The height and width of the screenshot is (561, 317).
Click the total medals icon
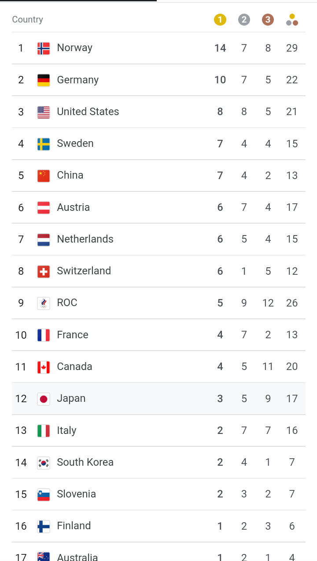(292, 20)
